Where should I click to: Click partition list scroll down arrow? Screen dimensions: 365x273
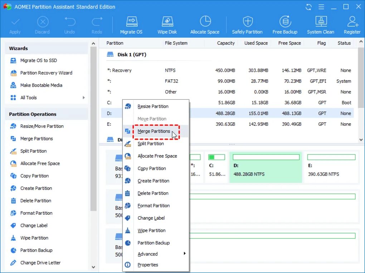click(361, 140)
